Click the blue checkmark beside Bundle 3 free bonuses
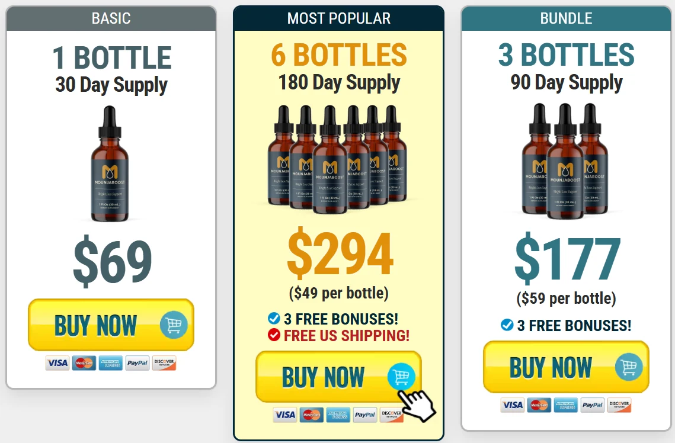Viewport: 675px width, 443px height. click(x=507, y=325)
